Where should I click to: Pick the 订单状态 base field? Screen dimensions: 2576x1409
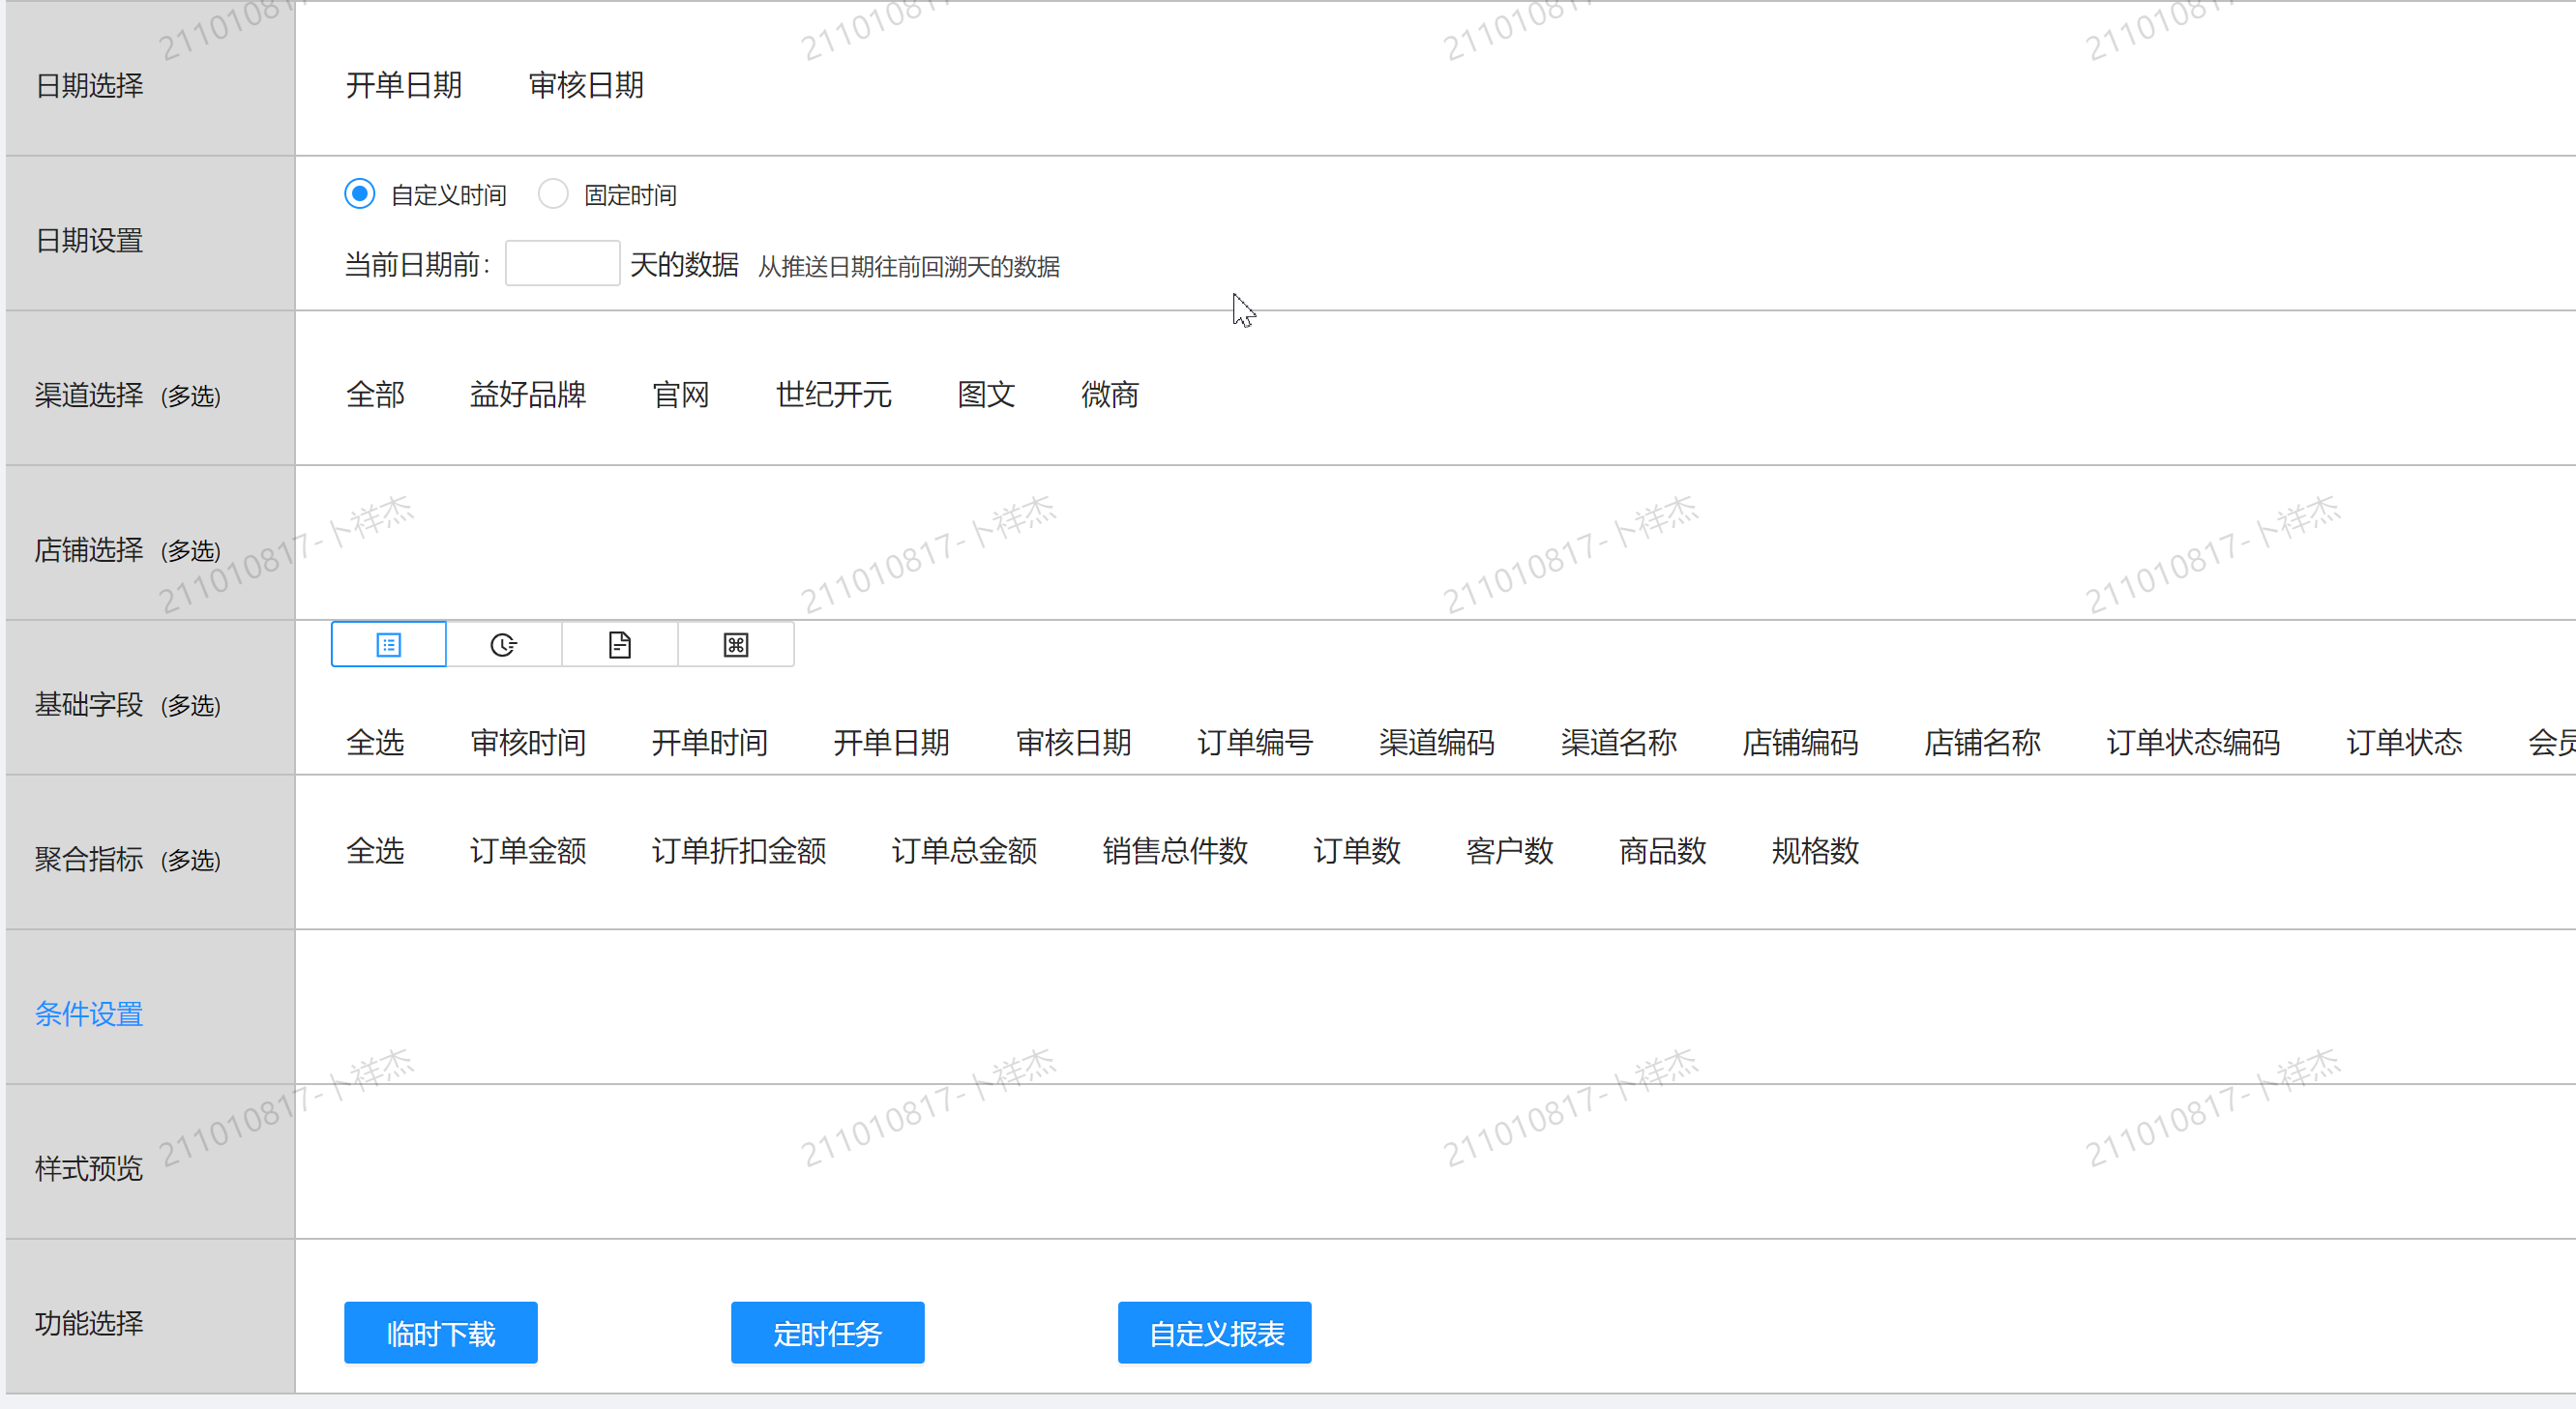coord(2405,743)
